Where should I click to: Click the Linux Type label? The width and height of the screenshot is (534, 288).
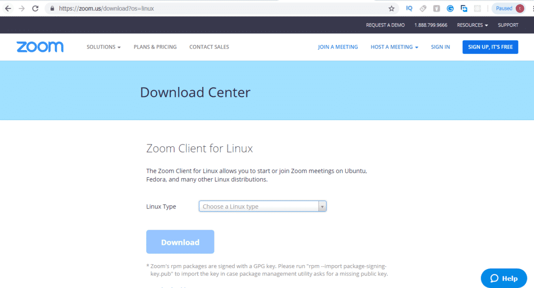pos(161,206)
